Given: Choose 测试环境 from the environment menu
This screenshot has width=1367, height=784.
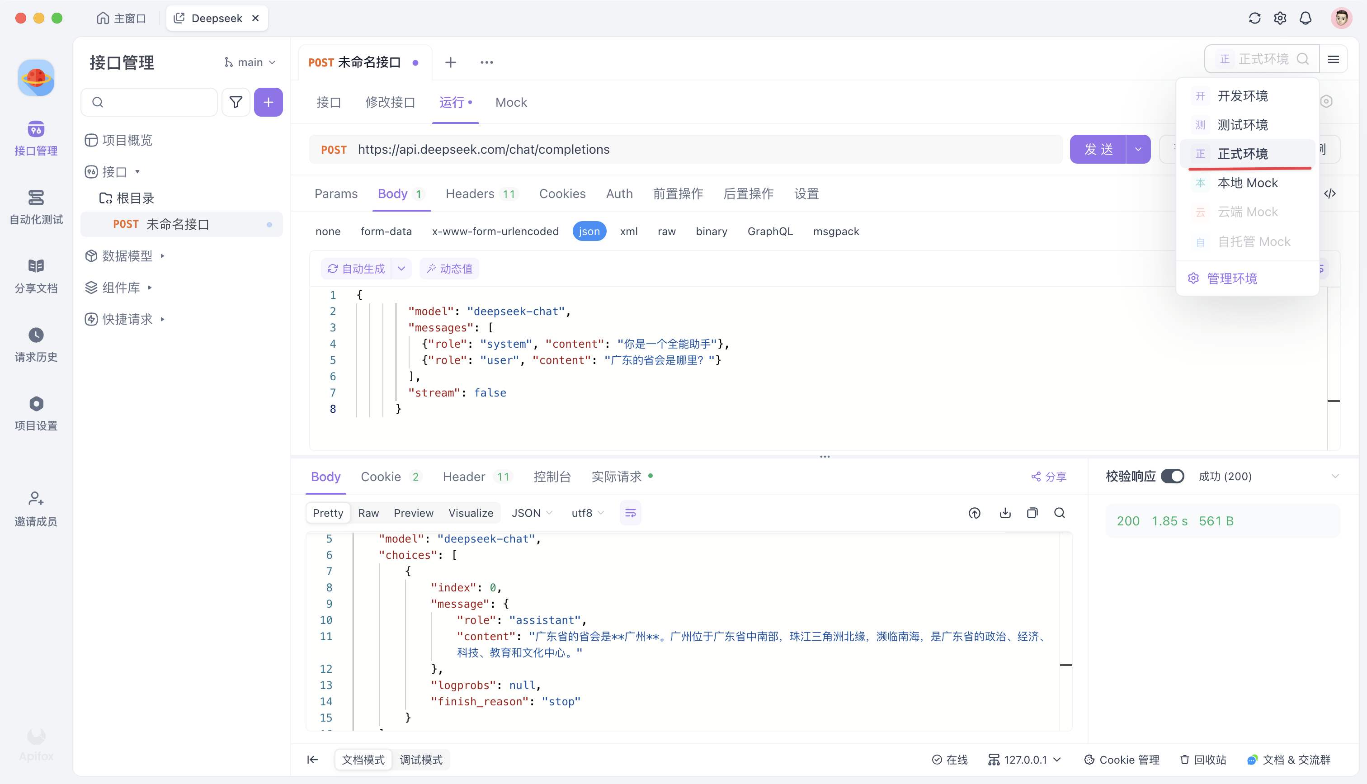Looking at the screenshot, I should 1242,125.
